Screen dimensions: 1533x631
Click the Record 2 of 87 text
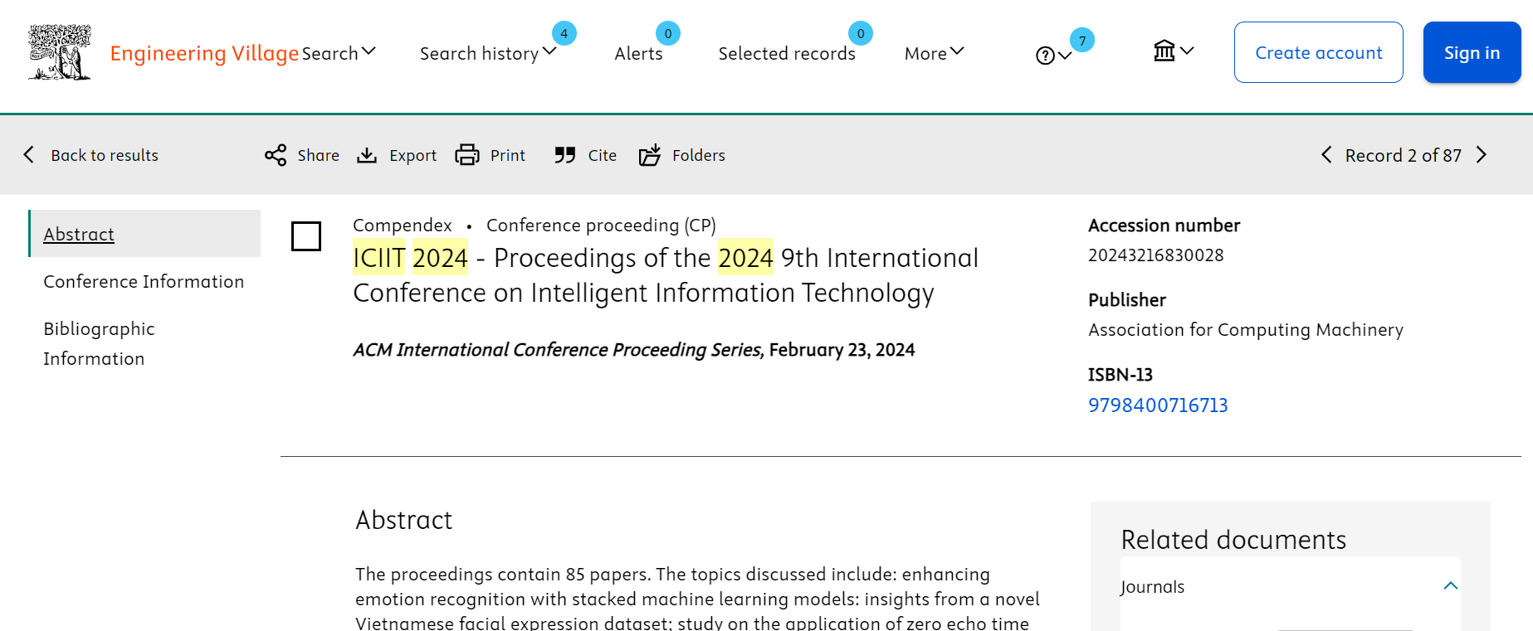1404,155
